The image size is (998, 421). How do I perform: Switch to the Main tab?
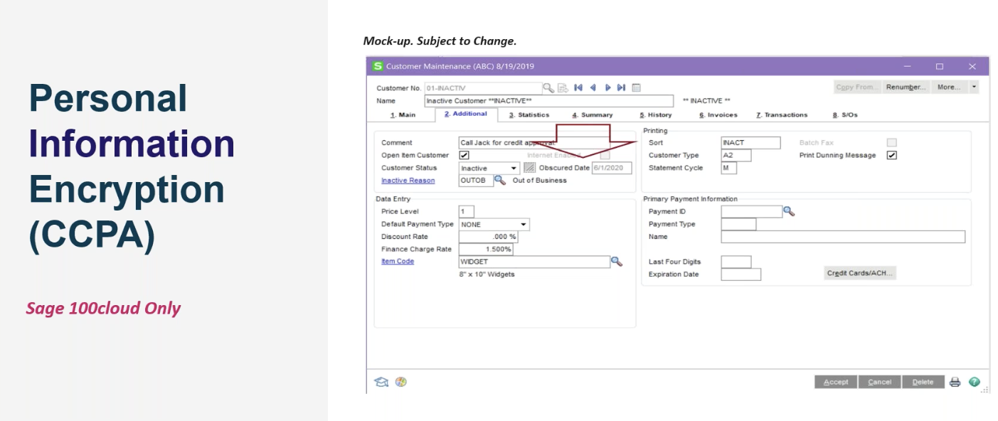403,114
